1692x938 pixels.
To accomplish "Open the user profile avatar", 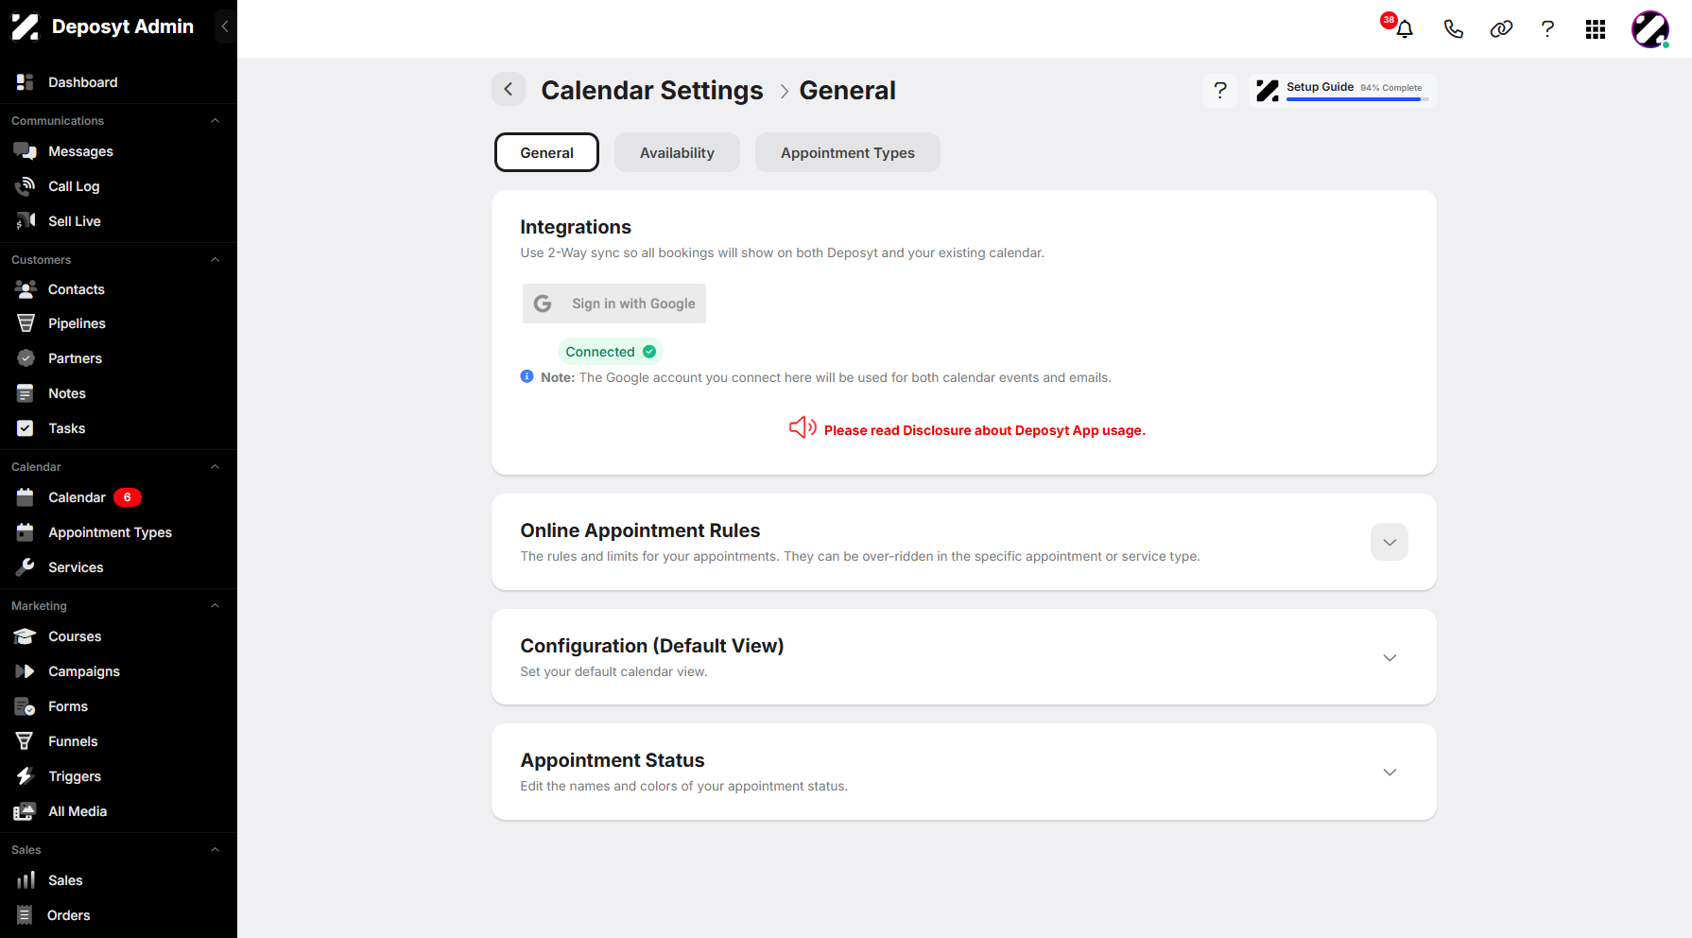I will (1650, 29).
